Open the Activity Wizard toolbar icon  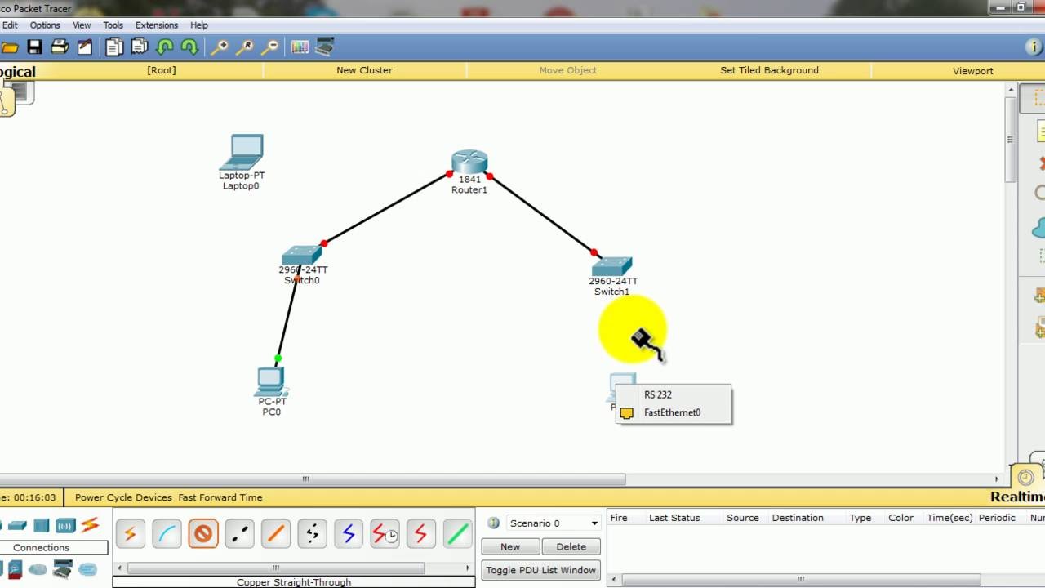tap(85, 47)
